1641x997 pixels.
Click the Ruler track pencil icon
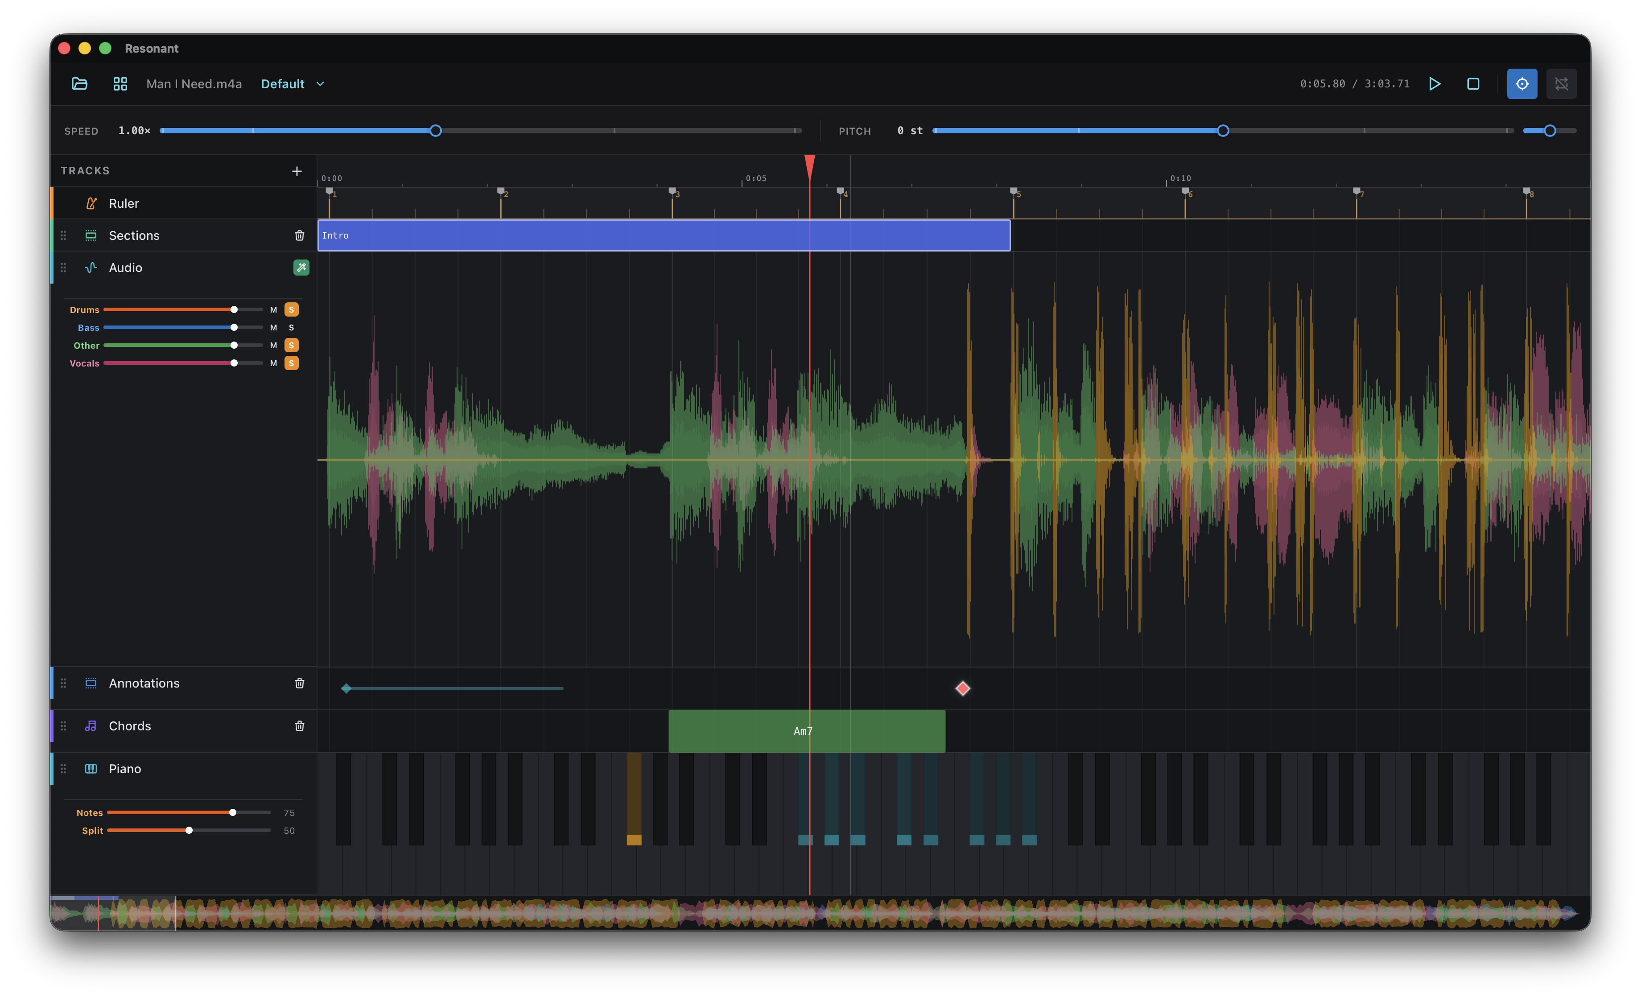pyautogui.click(x=91, y=203)
